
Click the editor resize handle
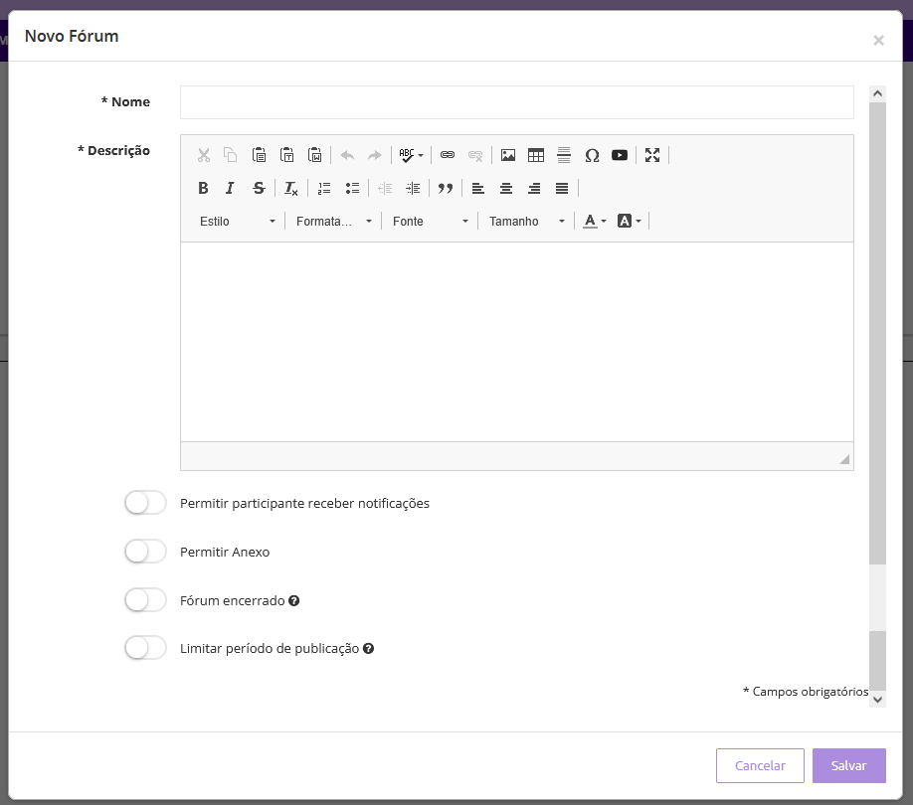coord(844,459)
